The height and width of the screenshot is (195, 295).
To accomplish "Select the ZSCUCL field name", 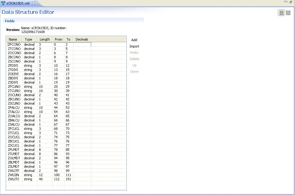I will click(14, 145).
